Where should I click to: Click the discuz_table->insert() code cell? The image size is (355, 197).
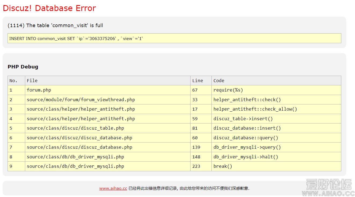(243, 119)
